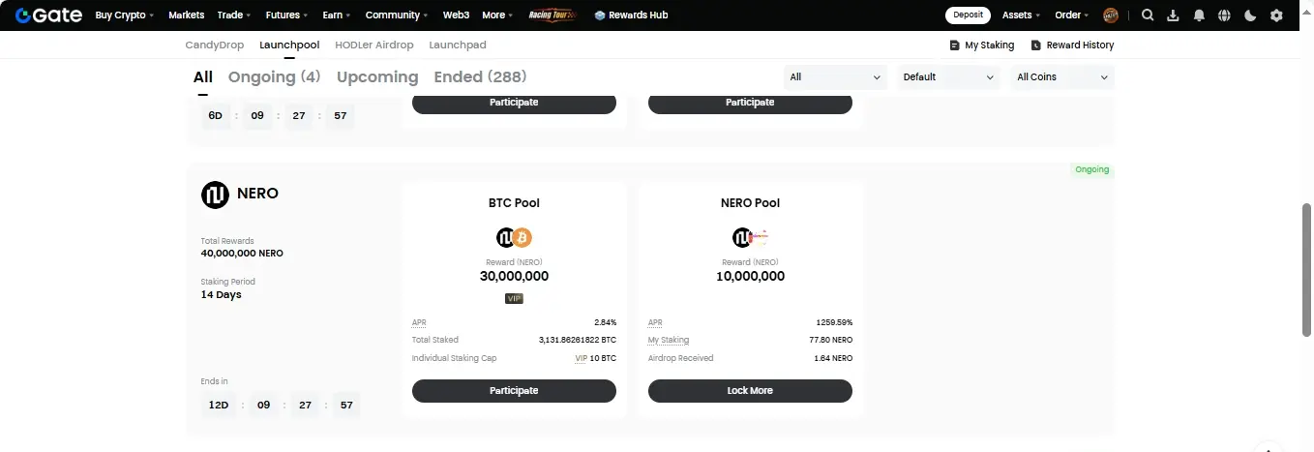The image size is (1314, 452).
Task: Toggle dark mode moon icon
Action: 1251,15
